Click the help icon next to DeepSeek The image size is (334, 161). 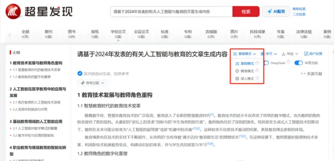[289, 62]
